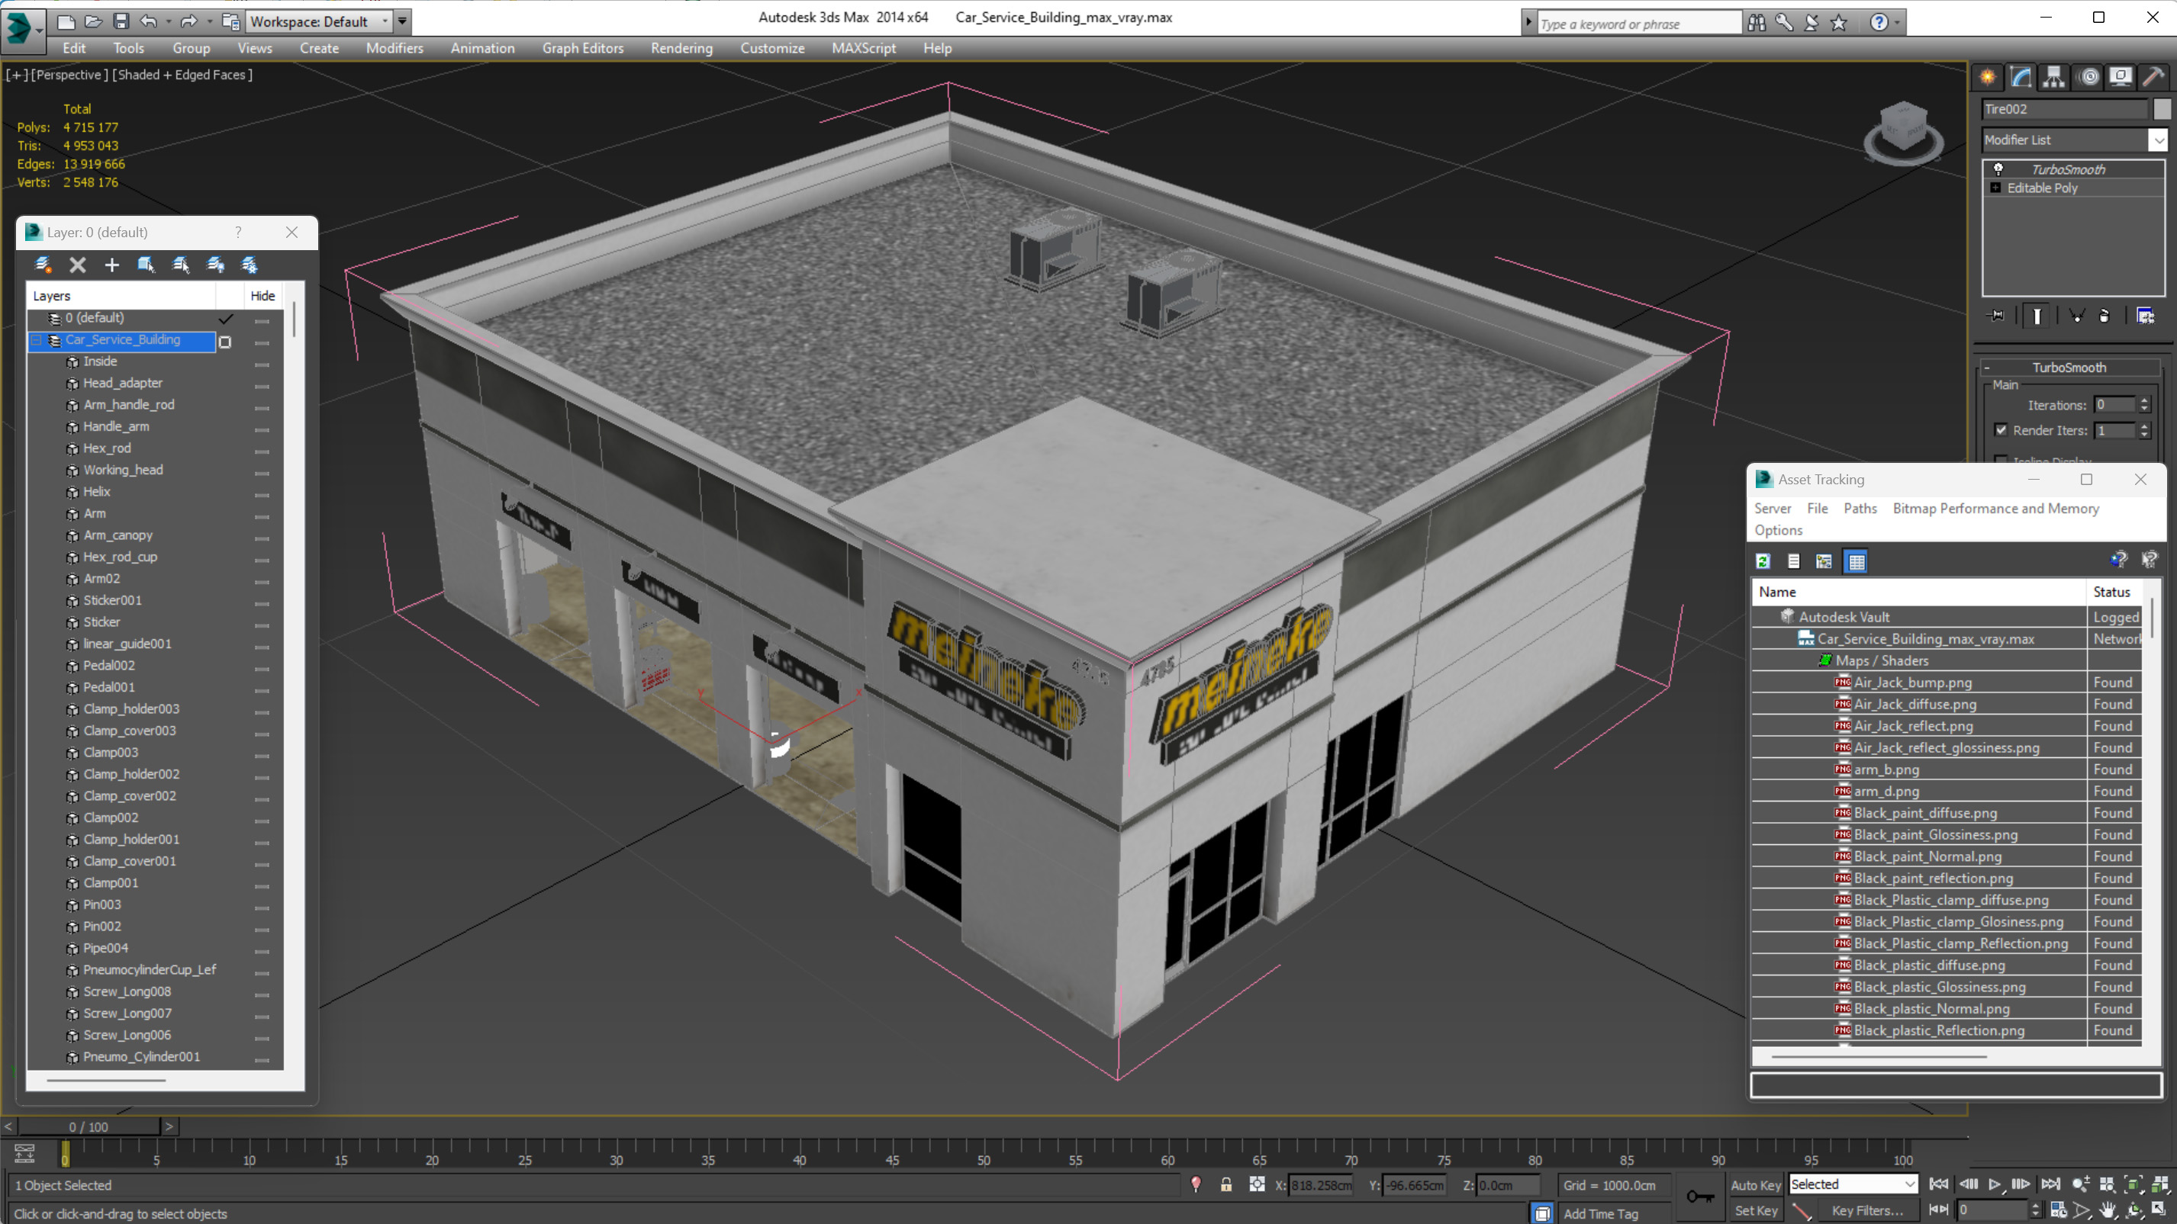The height and width of the screenshot is (1224, 2177).
Task: Open the Hierarchy command panel tab
Action: [2053, 77]
